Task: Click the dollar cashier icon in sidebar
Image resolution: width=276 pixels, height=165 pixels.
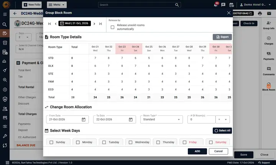Action: 5,89
